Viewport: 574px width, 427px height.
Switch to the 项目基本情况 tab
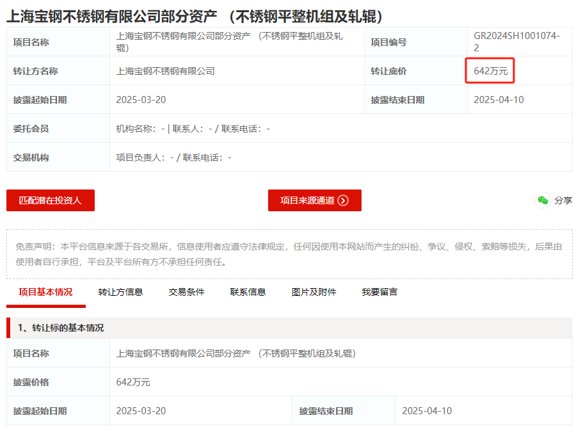pos(45,292)
